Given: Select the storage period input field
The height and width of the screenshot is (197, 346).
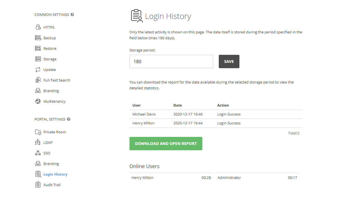Looking at the screenshot, I should pyautogui.click(x=171, y=61).
